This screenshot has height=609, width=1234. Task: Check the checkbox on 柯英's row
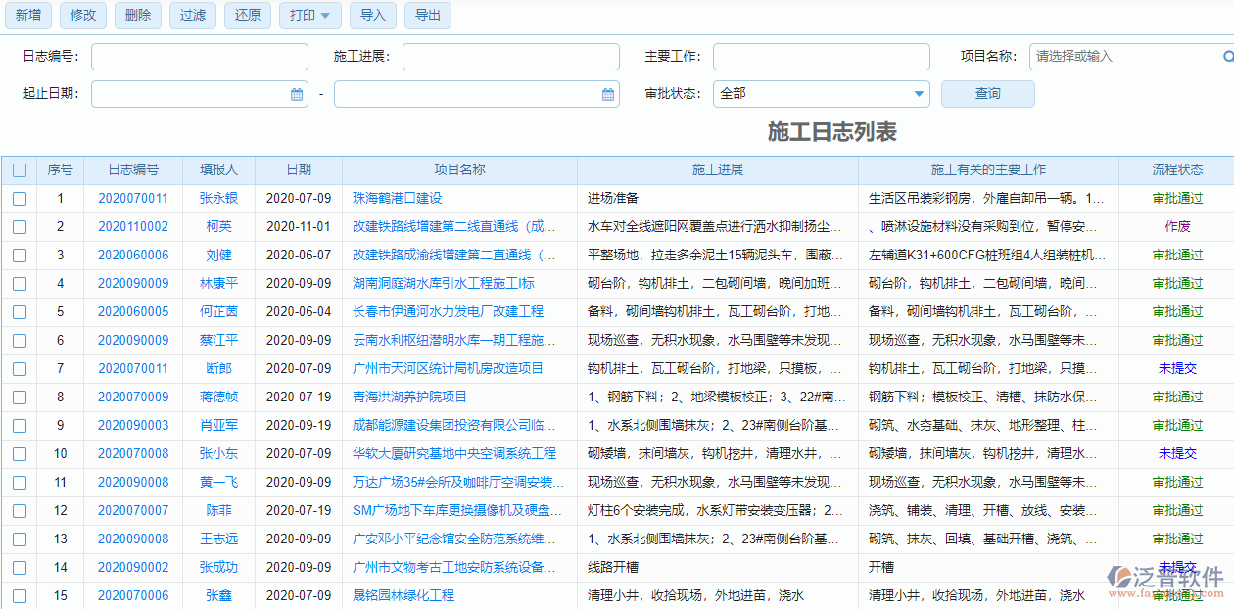[20, 226]
